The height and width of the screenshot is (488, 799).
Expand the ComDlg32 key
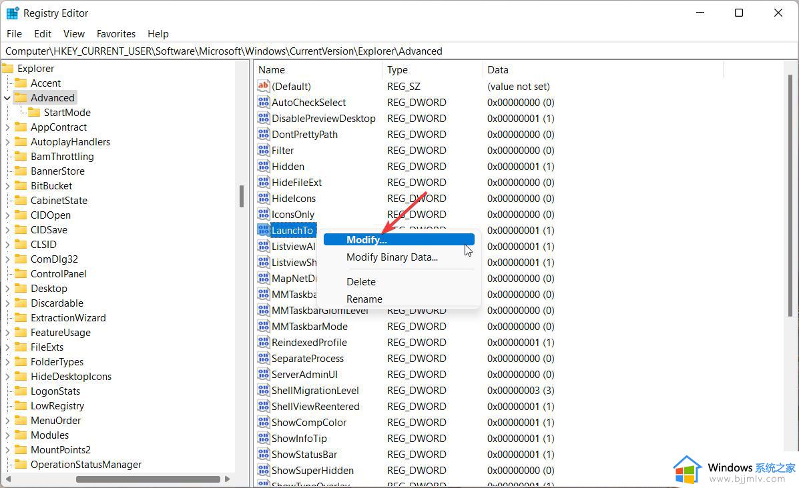7,259
